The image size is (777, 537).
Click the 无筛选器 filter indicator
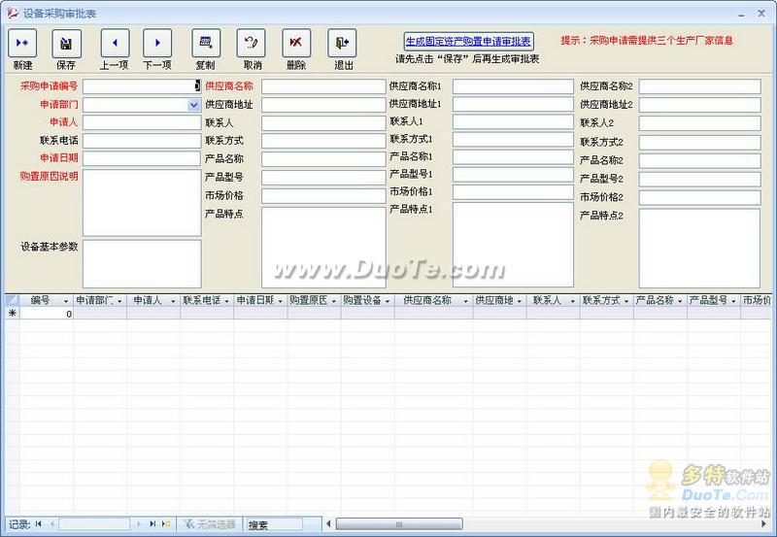(210, 524)
